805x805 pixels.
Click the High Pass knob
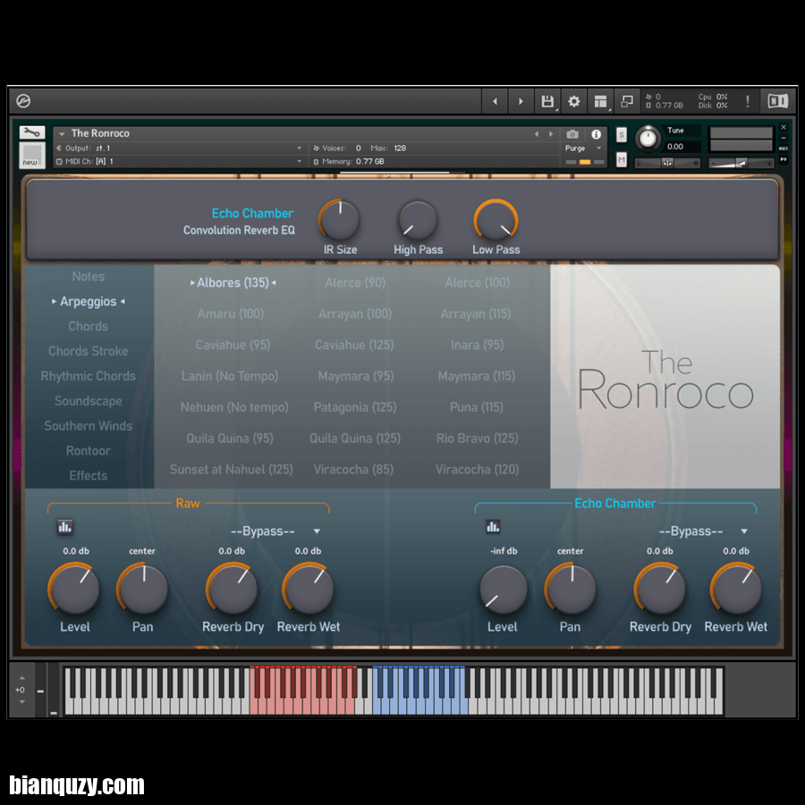pos(418,220)
